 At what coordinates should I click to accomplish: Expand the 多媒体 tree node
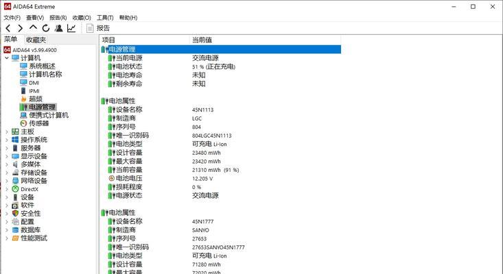[x=7, y=164]
